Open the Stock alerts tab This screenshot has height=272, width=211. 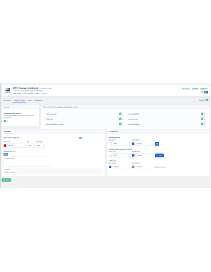[x=38, y=100]
